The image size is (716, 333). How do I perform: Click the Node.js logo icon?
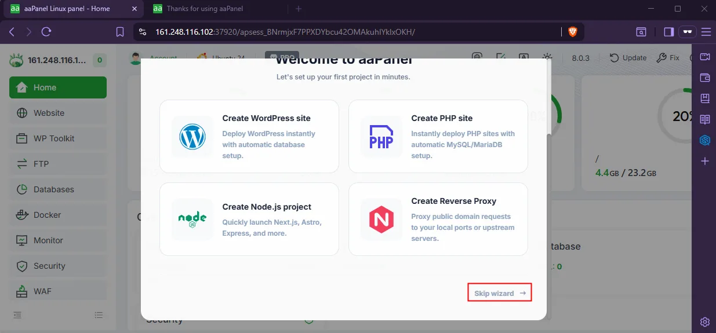click(x=192, y=219)
